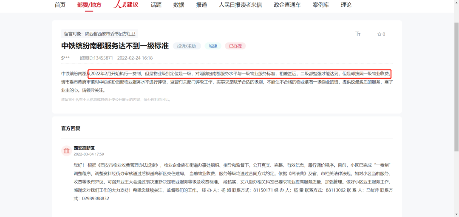Image resolution: width=459 pixels, height=217 pixels.
Task: Click the reply time 2022-03-04 17:59
Action: 89,154
